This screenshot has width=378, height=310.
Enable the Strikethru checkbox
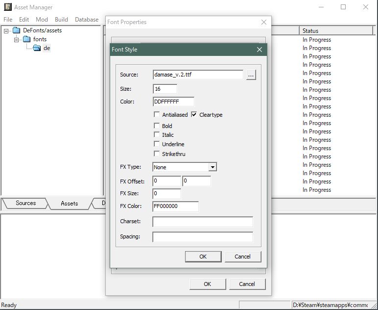(157, 154)
